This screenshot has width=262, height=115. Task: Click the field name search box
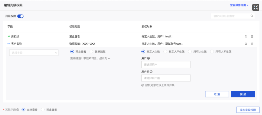click(233, 16)
